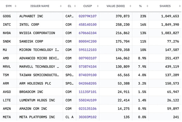Click the ADVANCED MICRO DEVI… issuer name

pos(39,58)
